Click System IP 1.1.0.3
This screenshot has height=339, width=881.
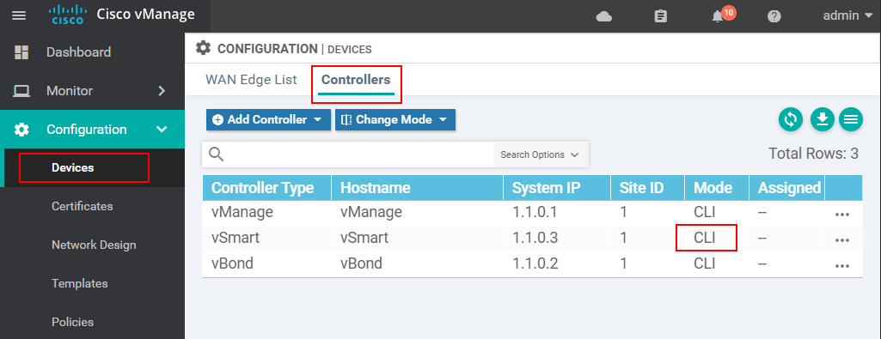pos(535,238)
